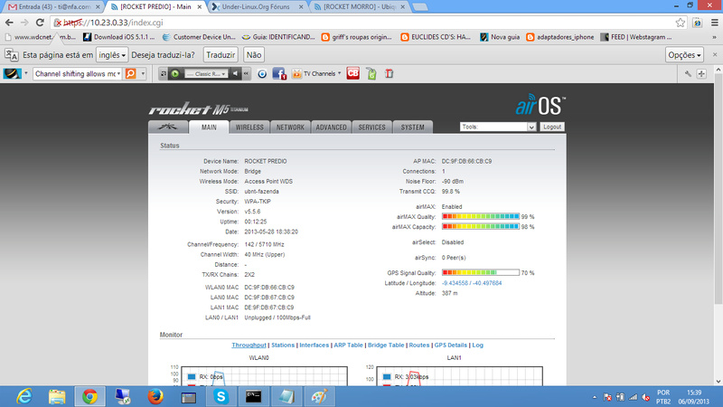Open the Bridge Table link
Image resolution: width=723 pixels, height=407 pixels.
(x=386, y=345)
